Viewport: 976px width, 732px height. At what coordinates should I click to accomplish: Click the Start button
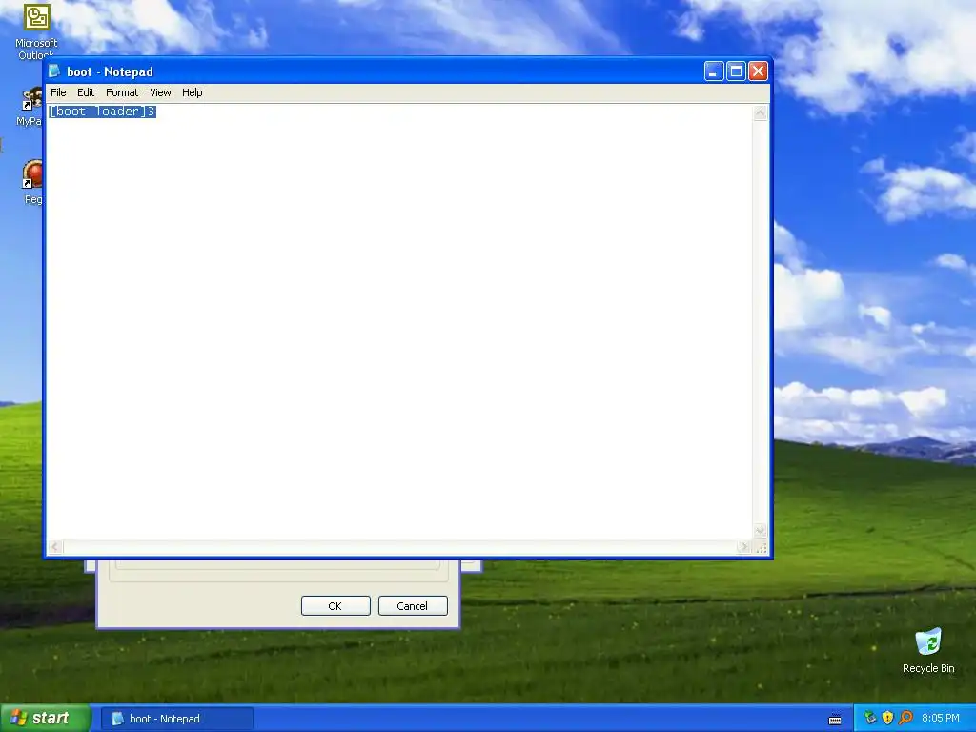coord(46,719)
